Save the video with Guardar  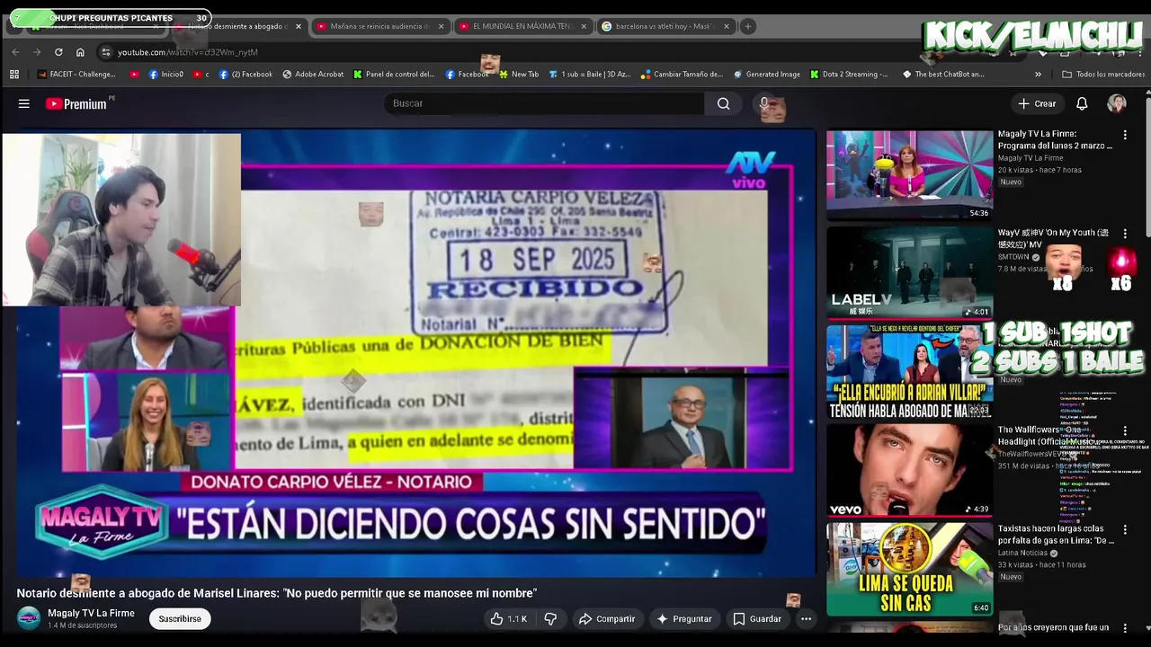coord(757,618)
